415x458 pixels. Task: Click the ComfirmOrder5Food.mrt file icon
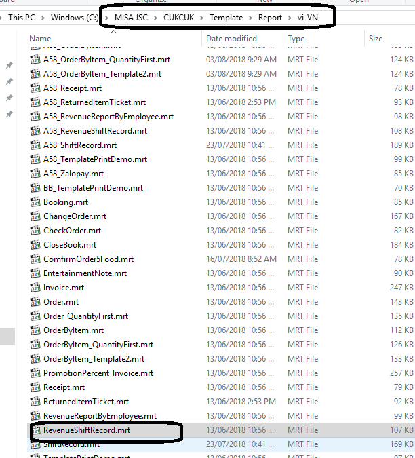[35, 259]
